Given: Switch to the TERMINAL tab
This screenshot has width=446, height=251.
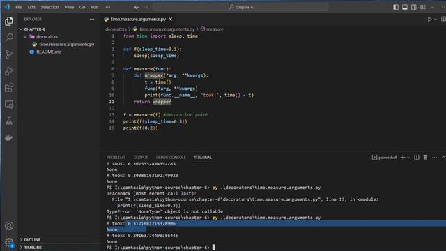Looking at the screenshot, I should 203,158.
